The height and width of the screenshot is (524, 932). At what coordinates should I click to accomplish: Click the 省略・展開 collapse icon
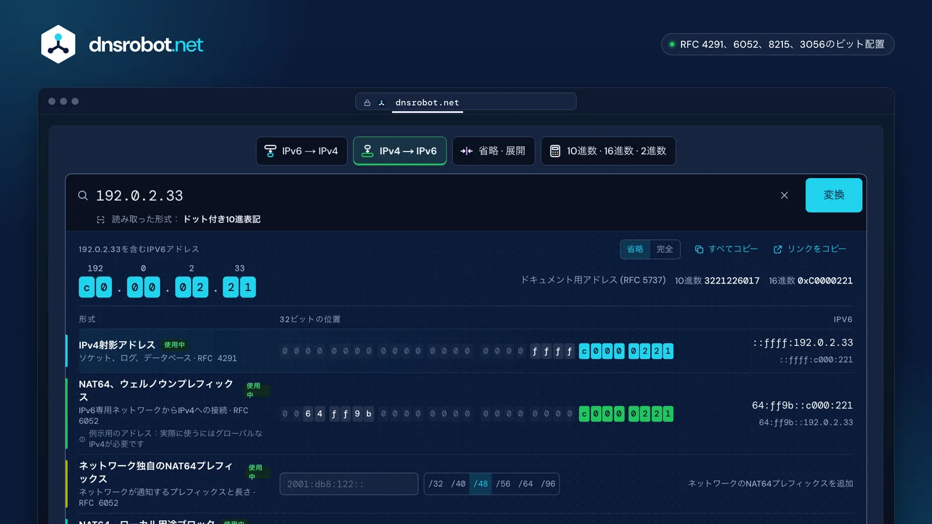(467, 151)
